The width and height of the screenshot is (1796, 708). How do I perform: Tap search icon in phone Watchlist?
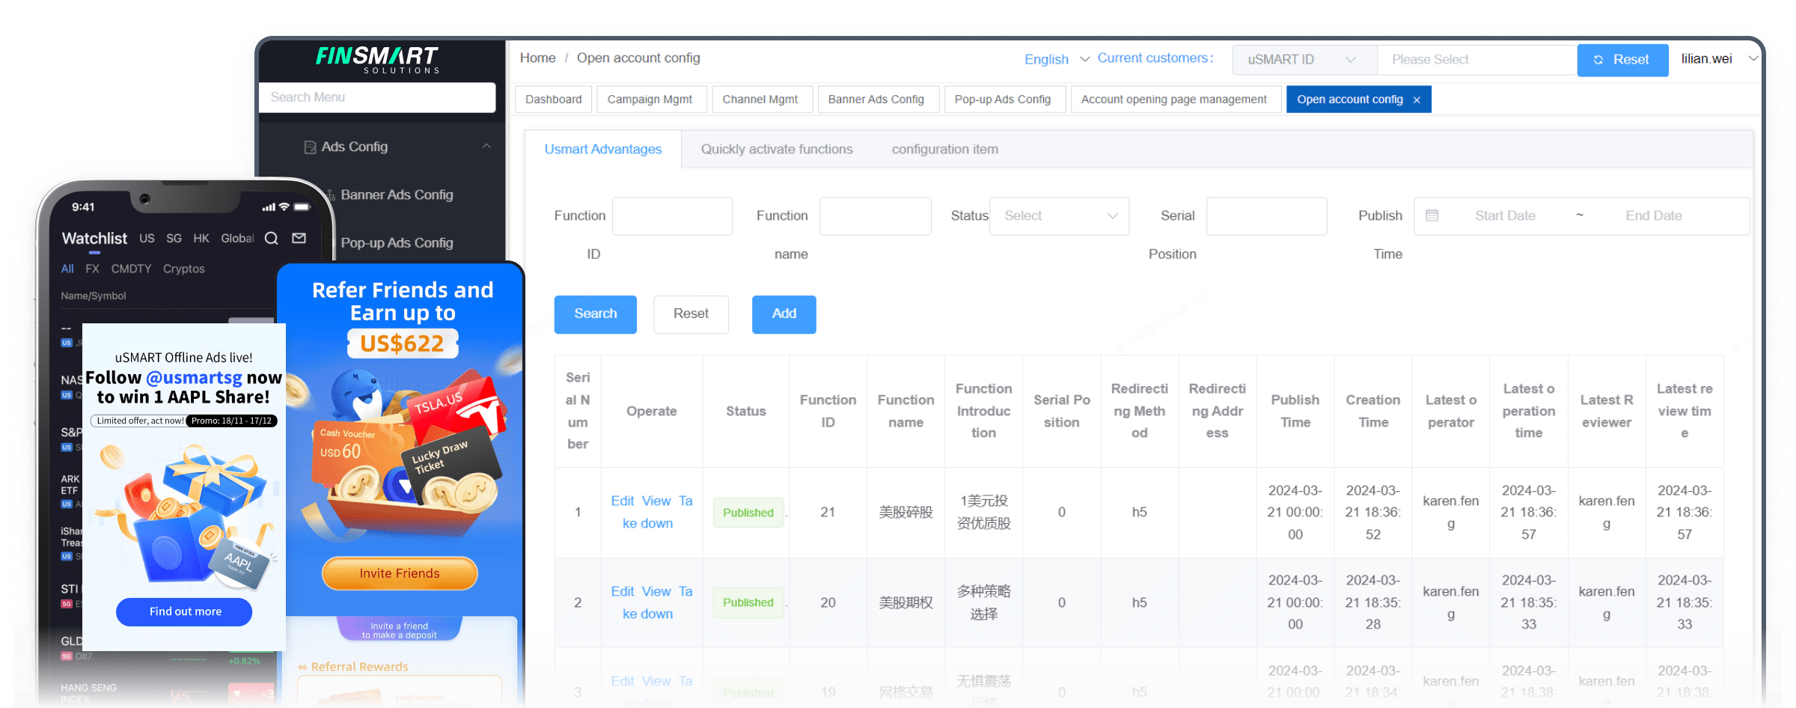[x=272, y=238]
